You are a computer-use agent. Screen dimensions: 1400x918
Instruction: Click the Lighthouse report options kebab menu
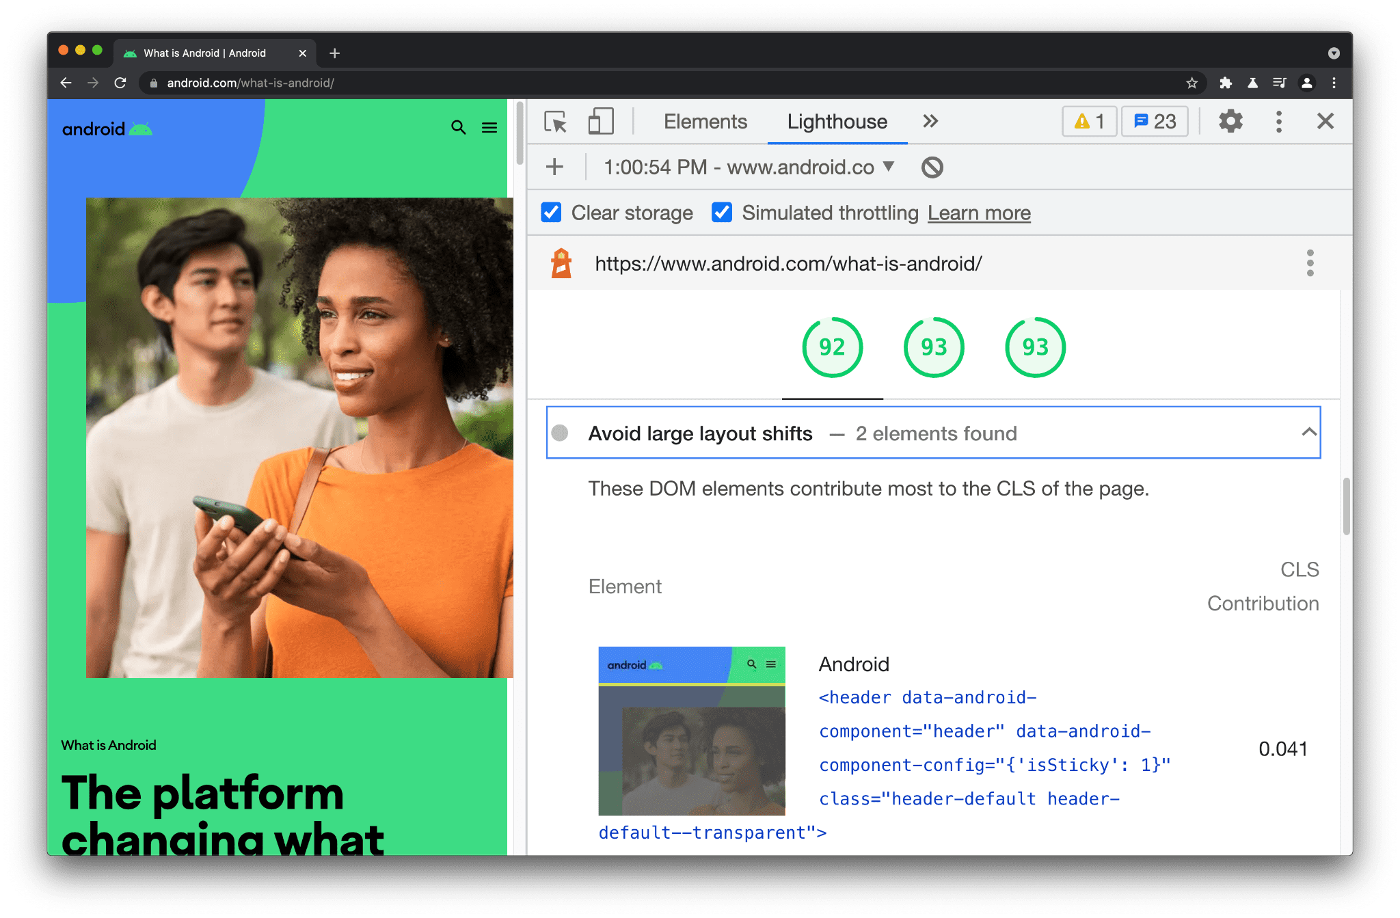coord(1311,263)
